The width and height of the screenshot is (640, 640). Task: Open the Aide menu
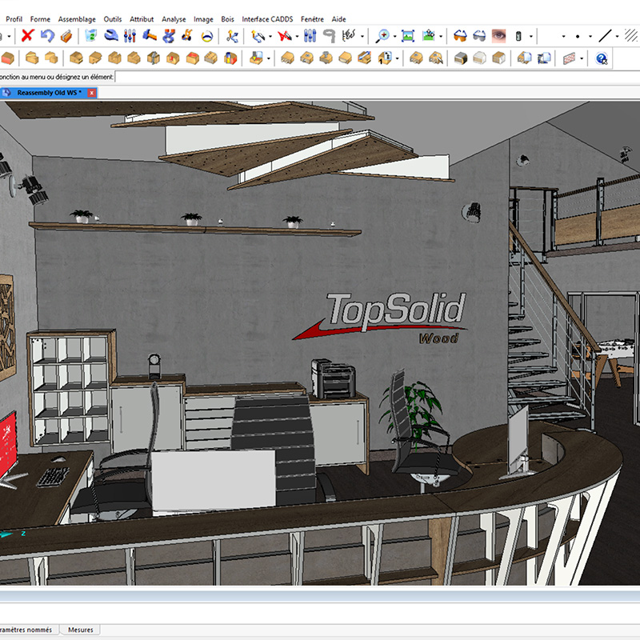coord(338,19)
